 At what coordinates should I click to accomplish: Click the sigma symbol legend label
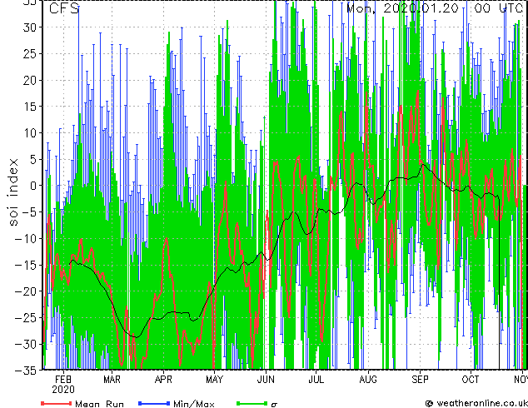click(x=274, y=405)
